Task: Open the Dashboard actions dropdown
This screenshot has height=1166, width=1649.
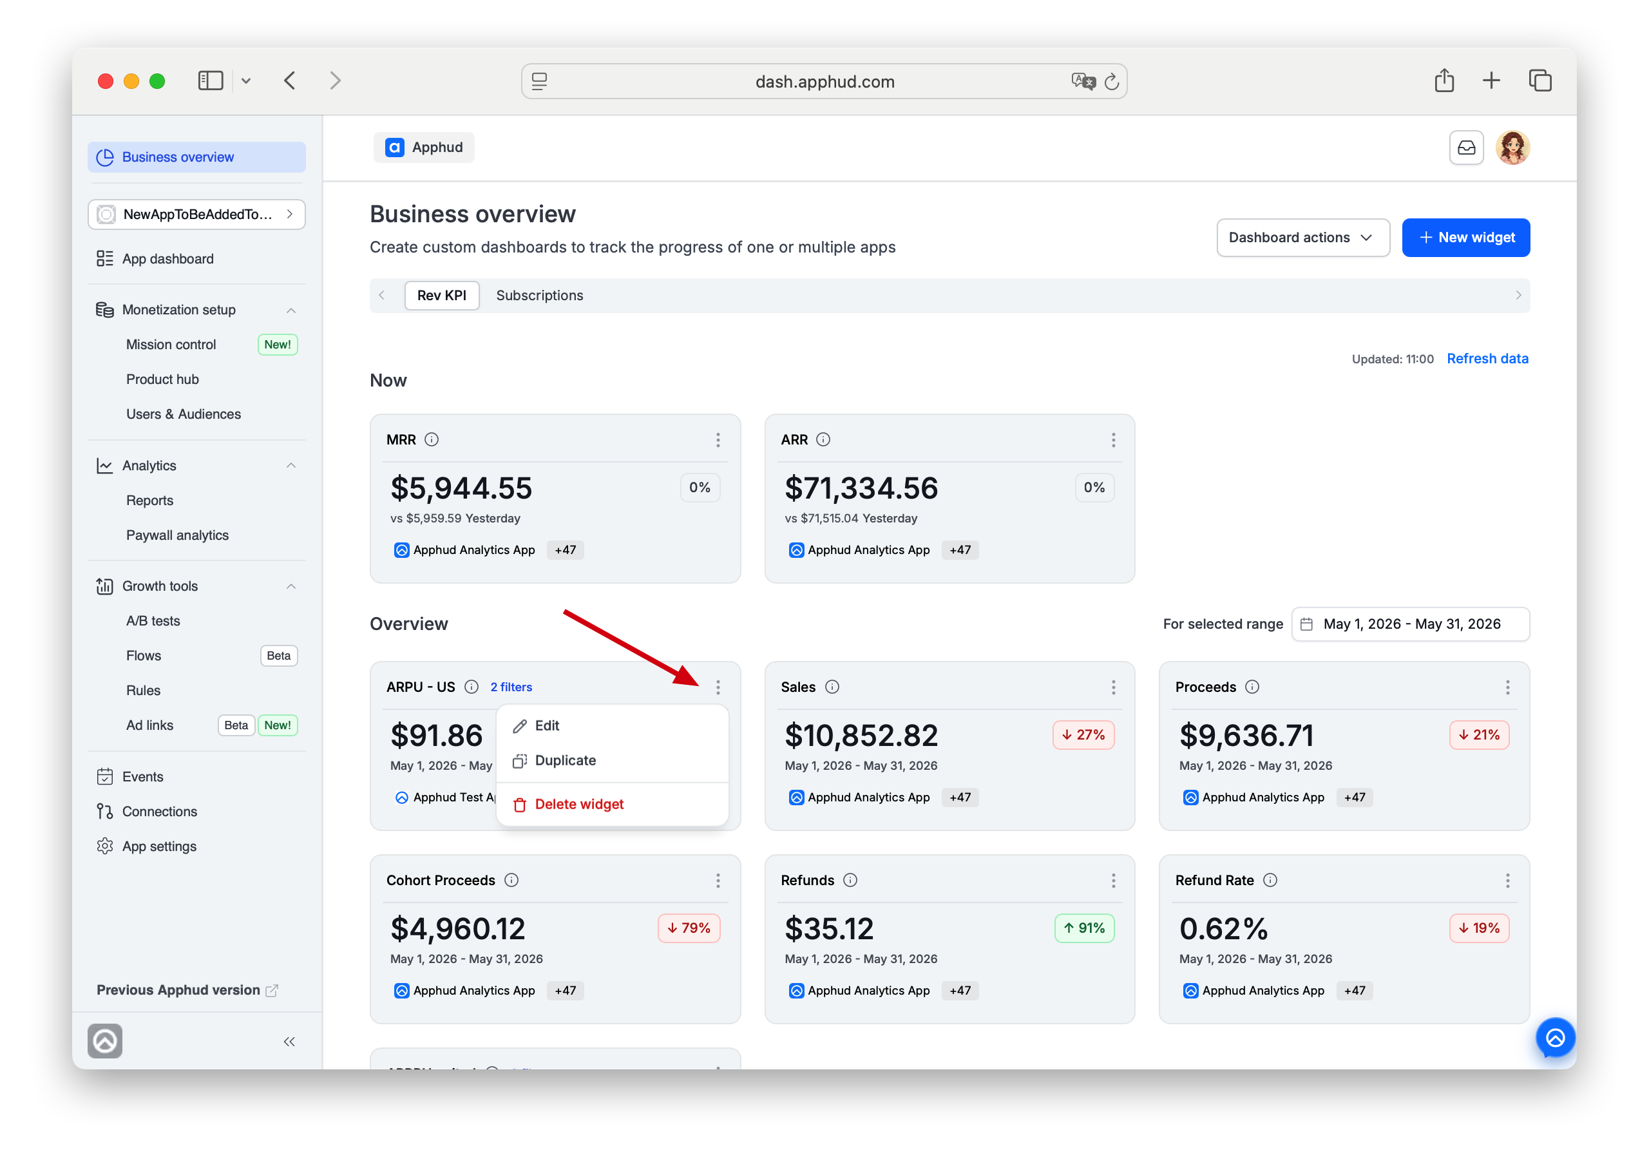Action: 1303,238
